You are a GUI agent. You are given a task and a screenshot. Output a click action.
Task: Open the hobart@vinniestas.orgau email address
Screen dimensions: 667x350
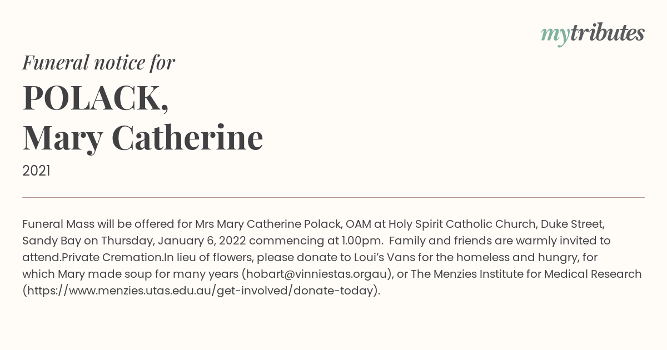pos(317,274)
